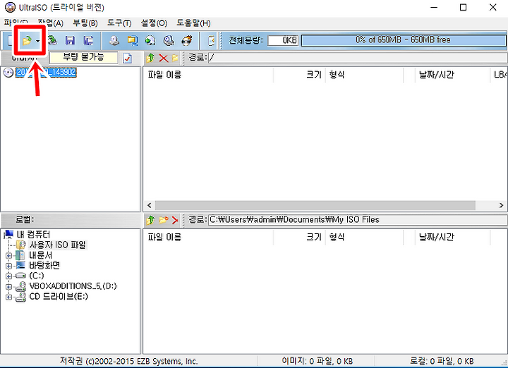Go up a folder in the image pane

(x=150, y=59)
